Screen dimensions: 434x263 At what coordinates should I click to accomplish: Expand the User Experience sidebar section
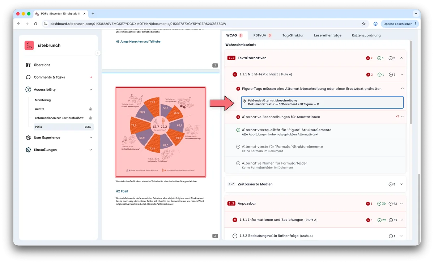coord(90,137)
